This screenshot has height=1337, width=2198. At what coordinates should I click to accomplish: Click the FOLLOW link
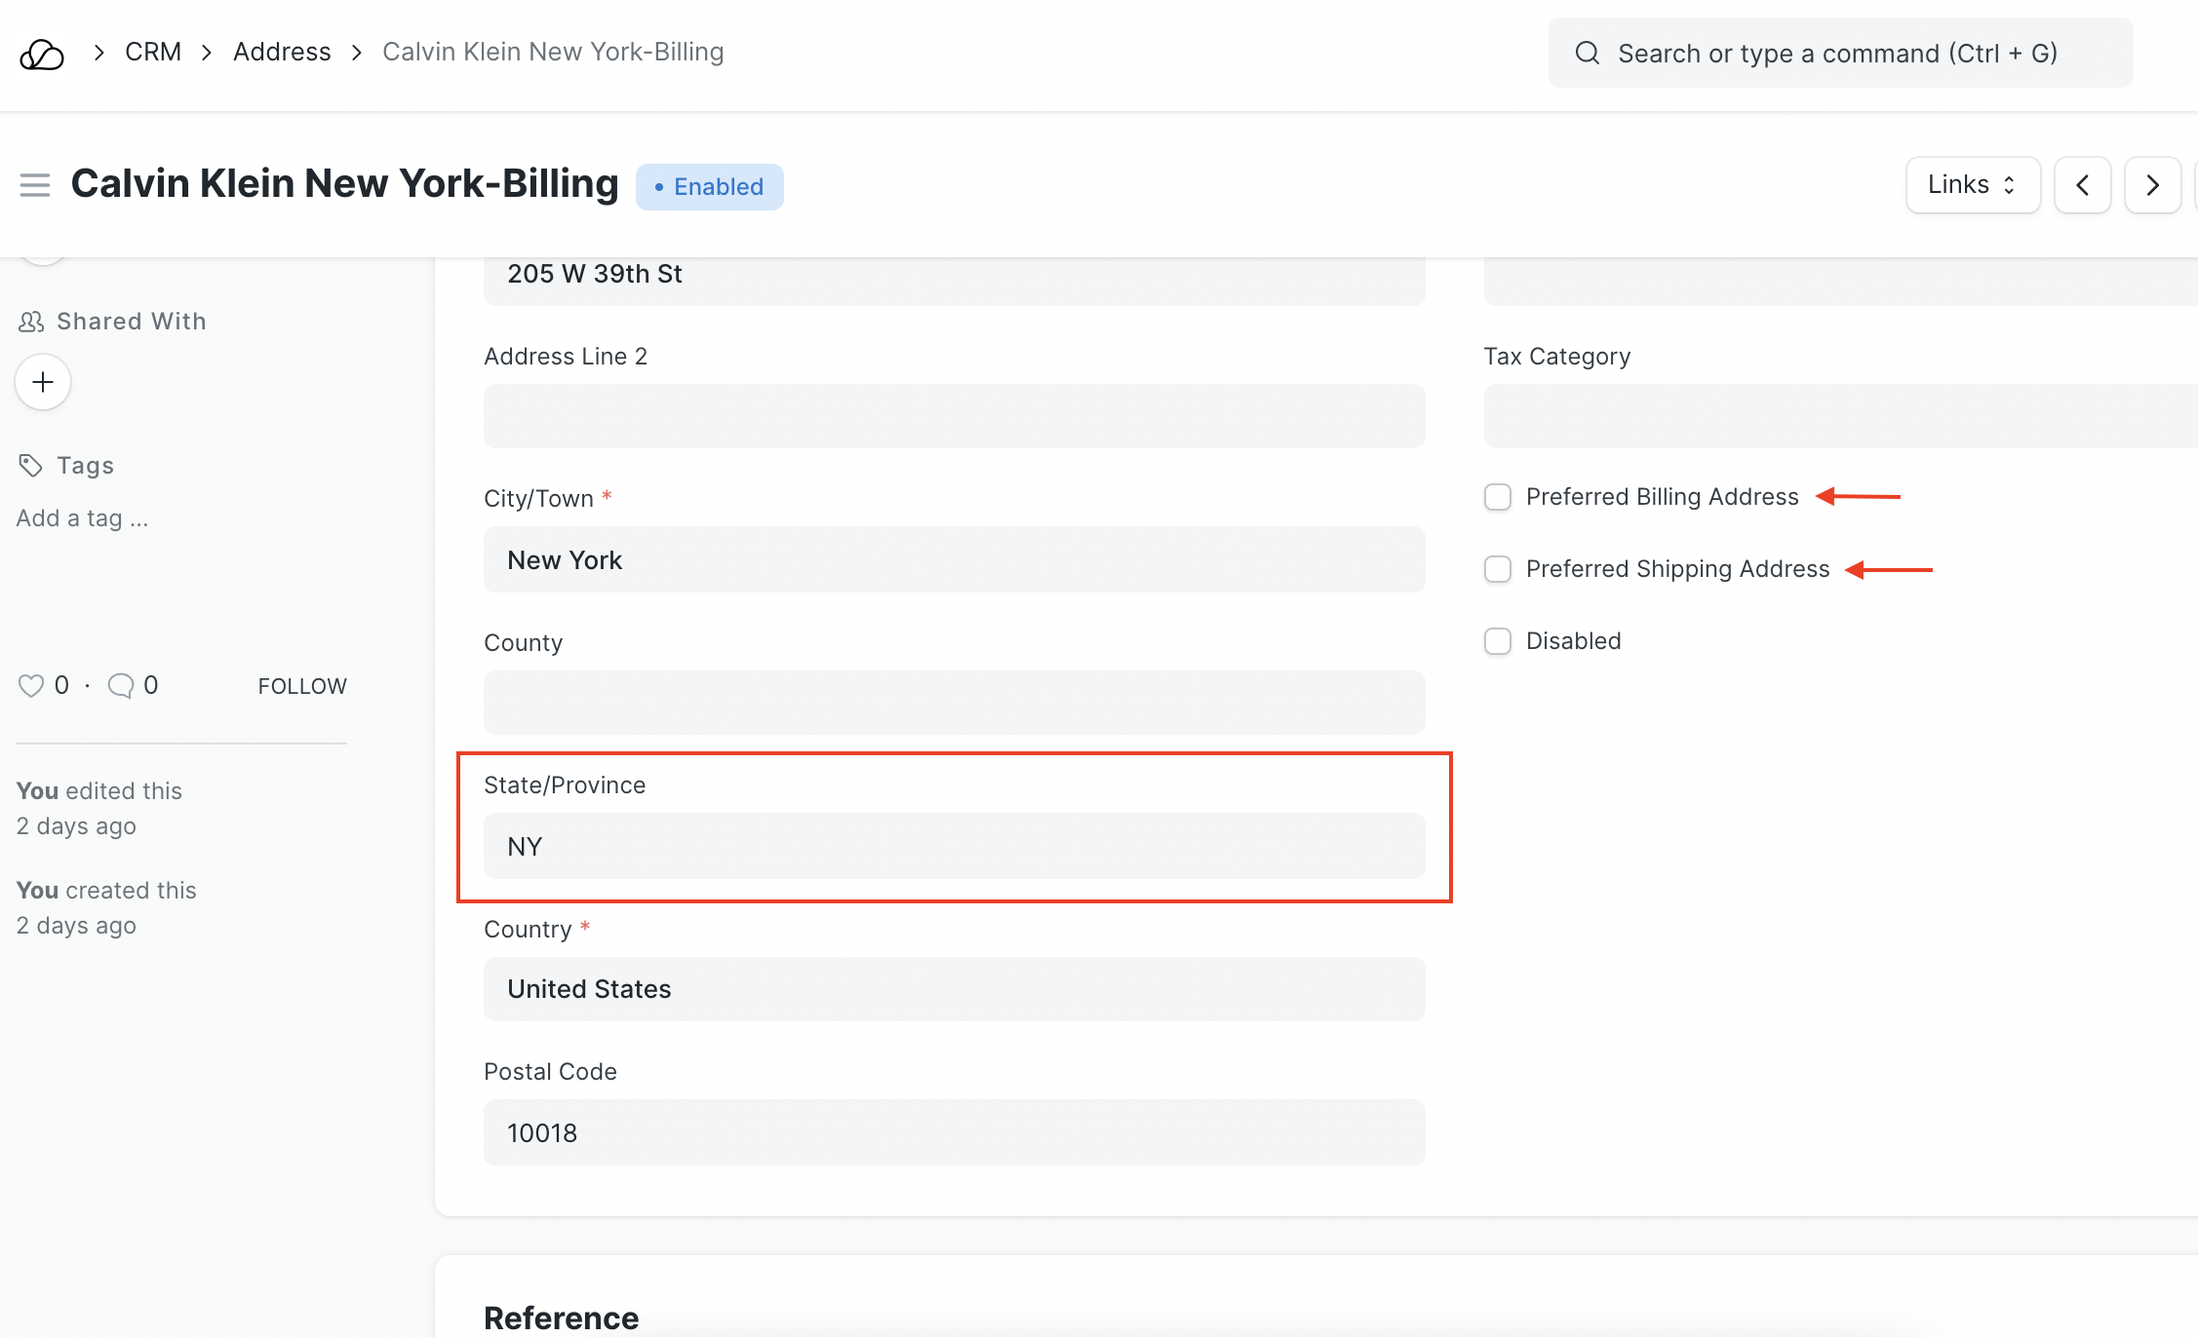pyautogui.click(x=302, y=686)
